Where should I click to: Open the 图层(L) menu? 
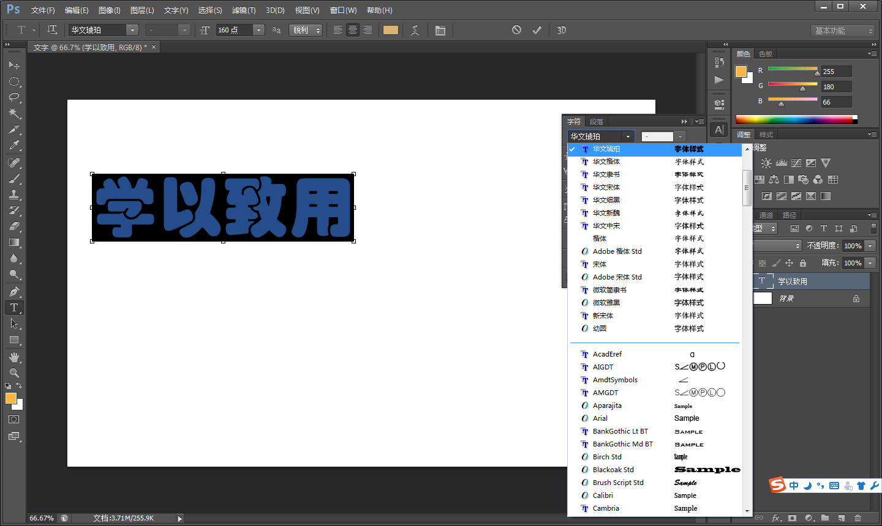click(142, 10)
